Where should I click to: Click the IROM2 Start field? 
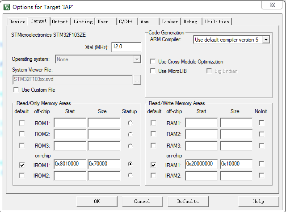point(70,176)
